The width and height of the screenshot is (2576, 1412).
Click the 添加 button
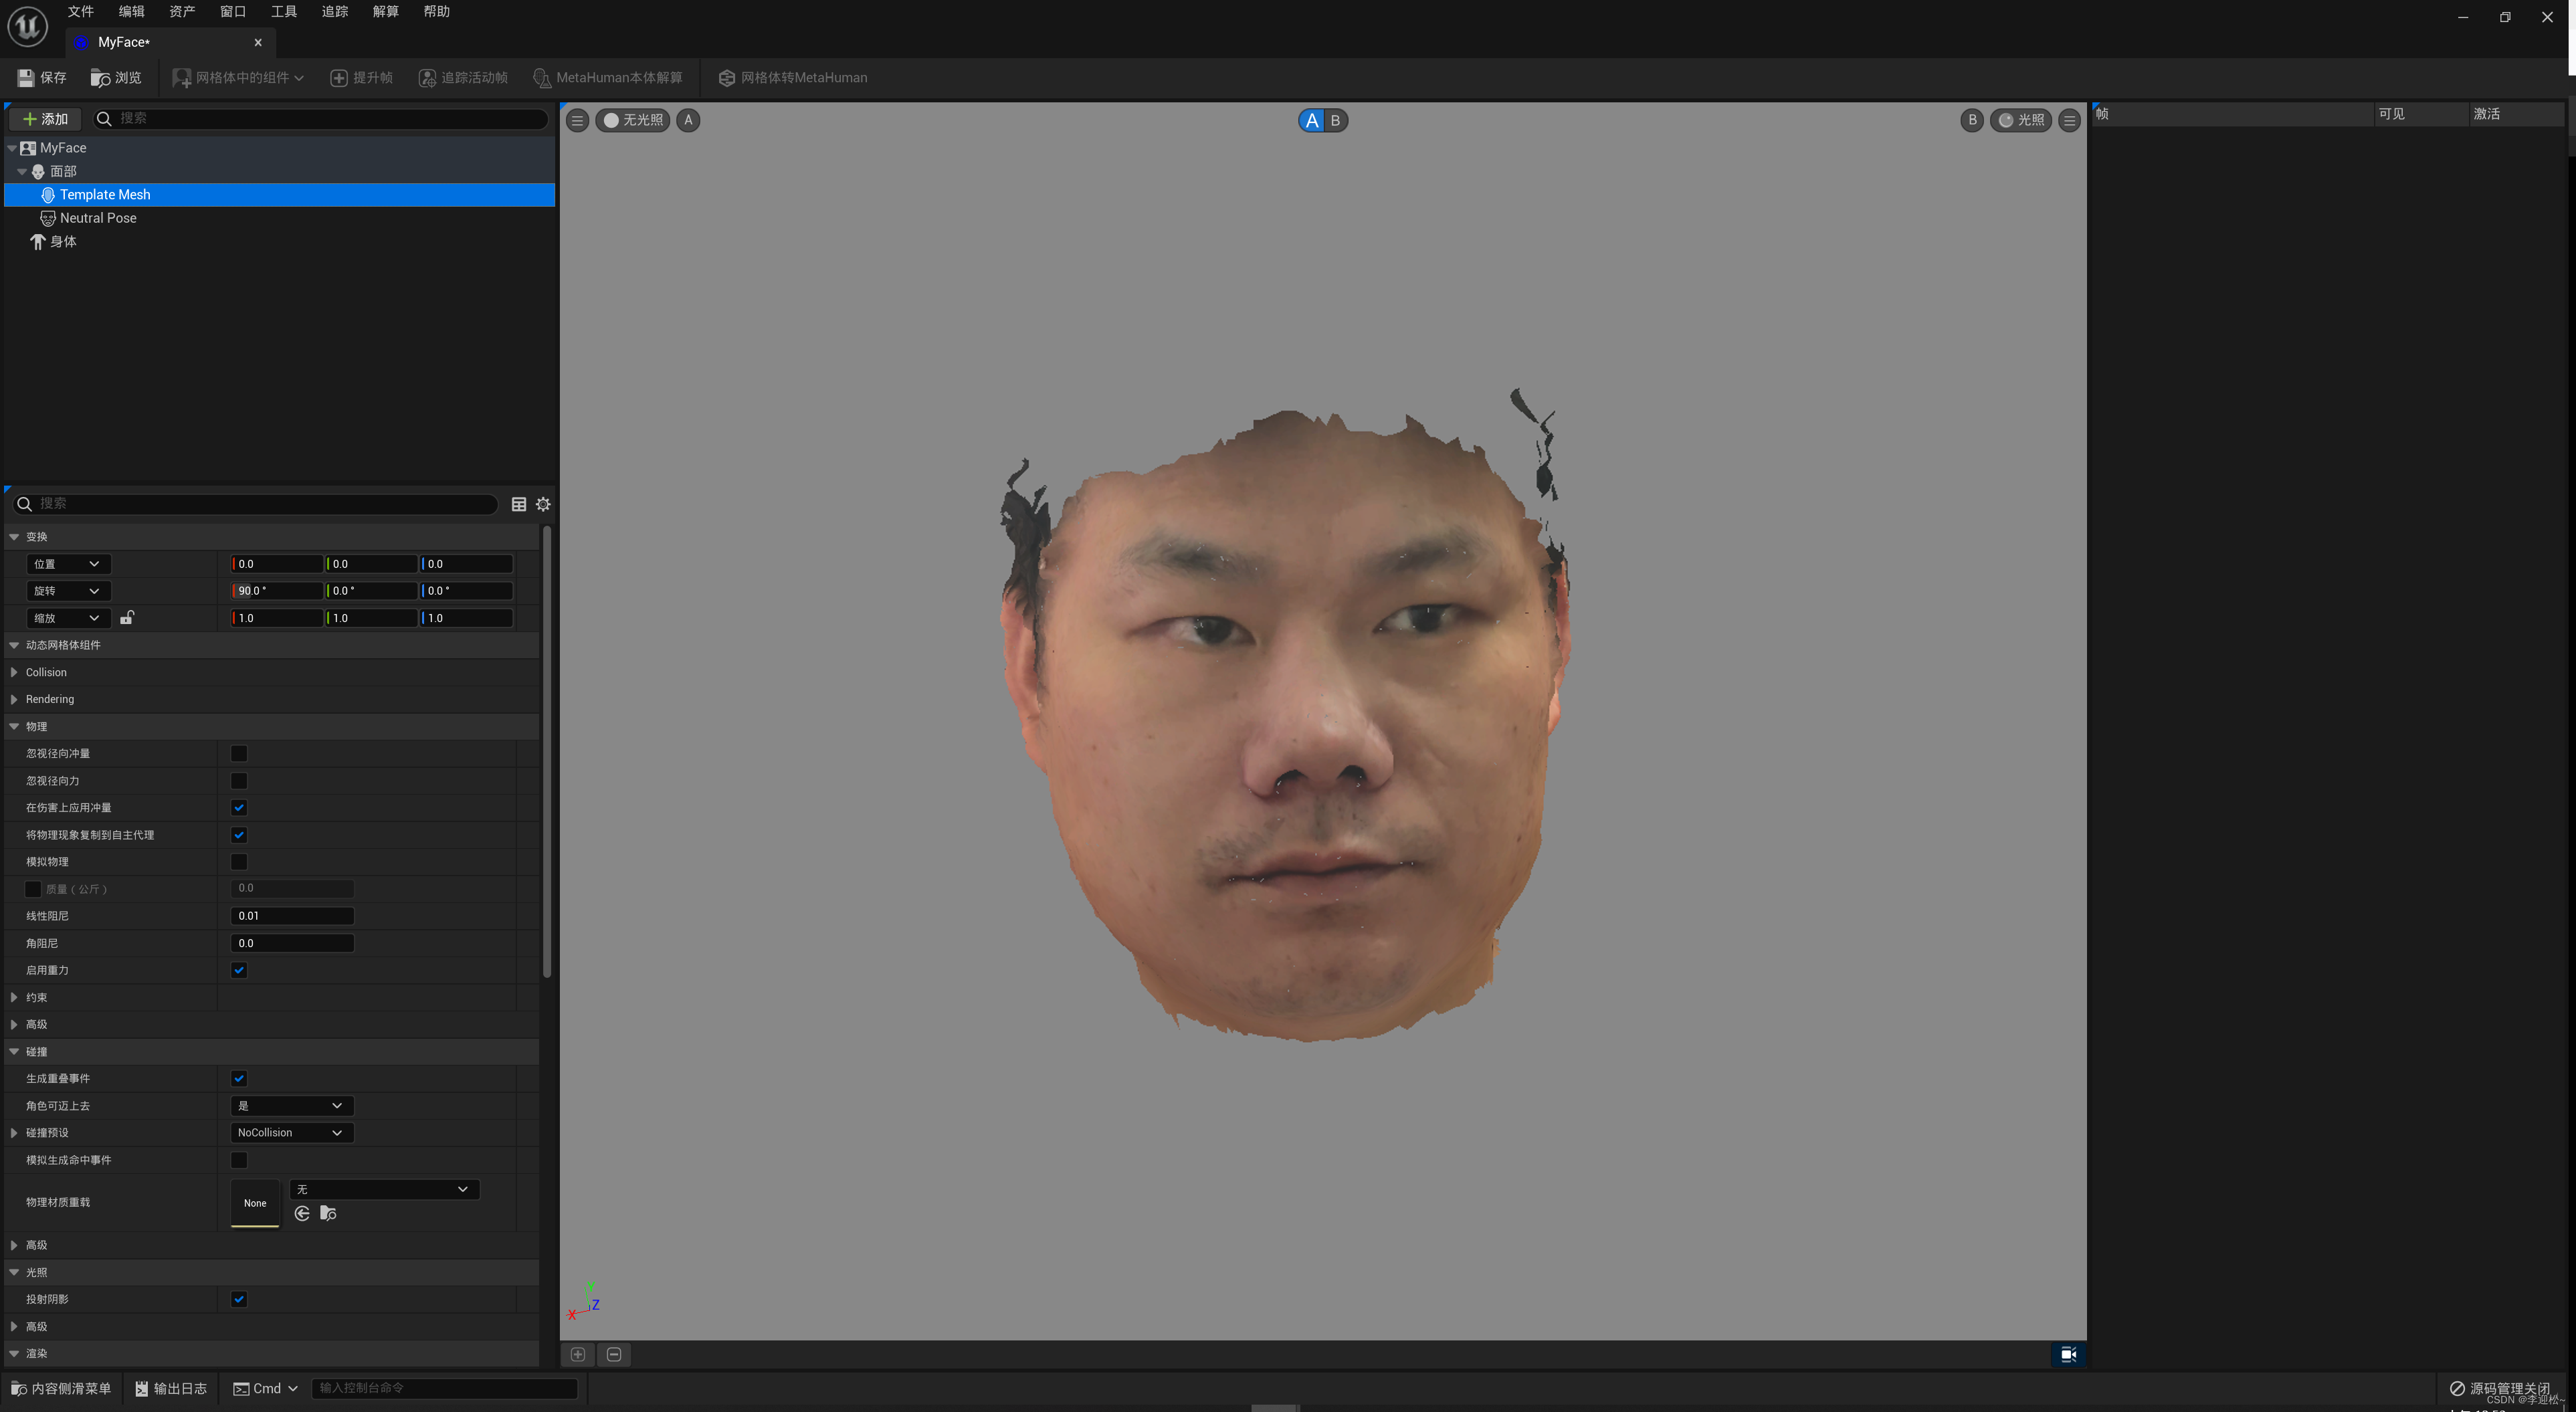(45, 118)
